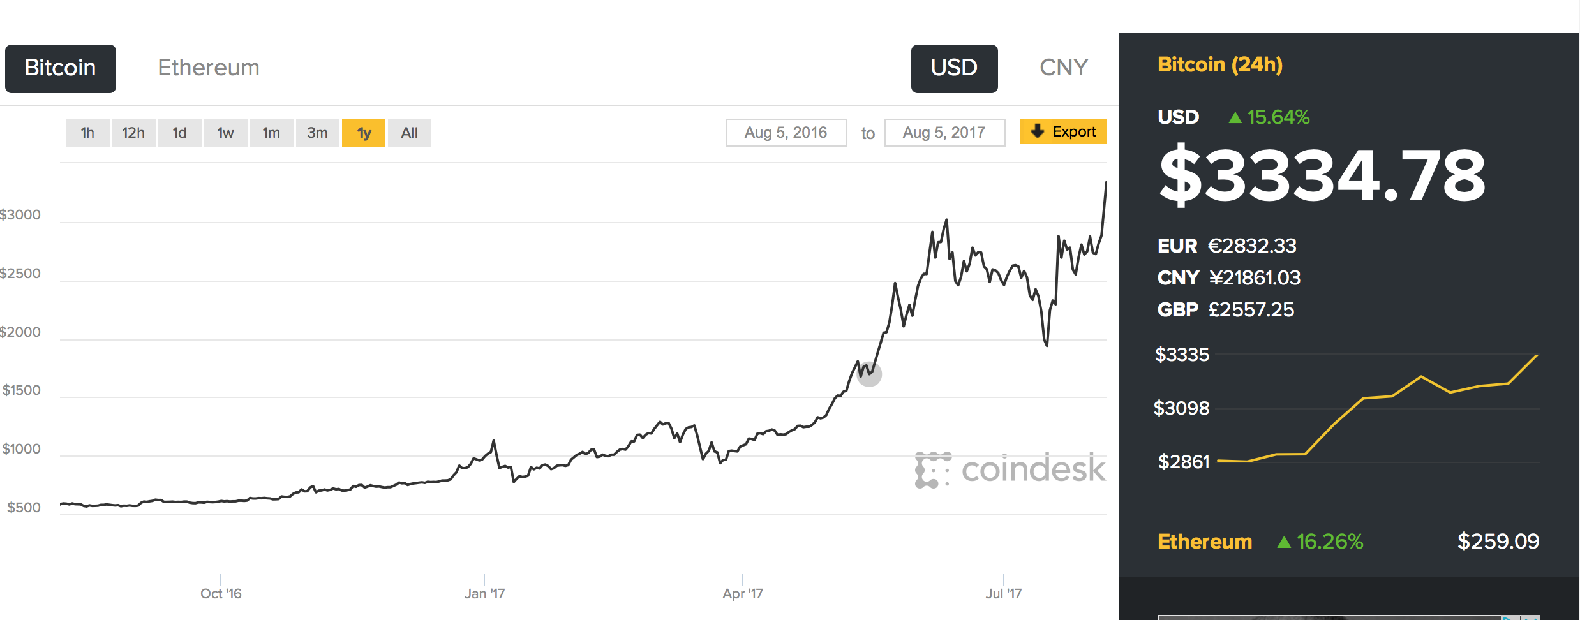Toggle currency to USD
The image size is (1580, 620).
pos(954,69)
